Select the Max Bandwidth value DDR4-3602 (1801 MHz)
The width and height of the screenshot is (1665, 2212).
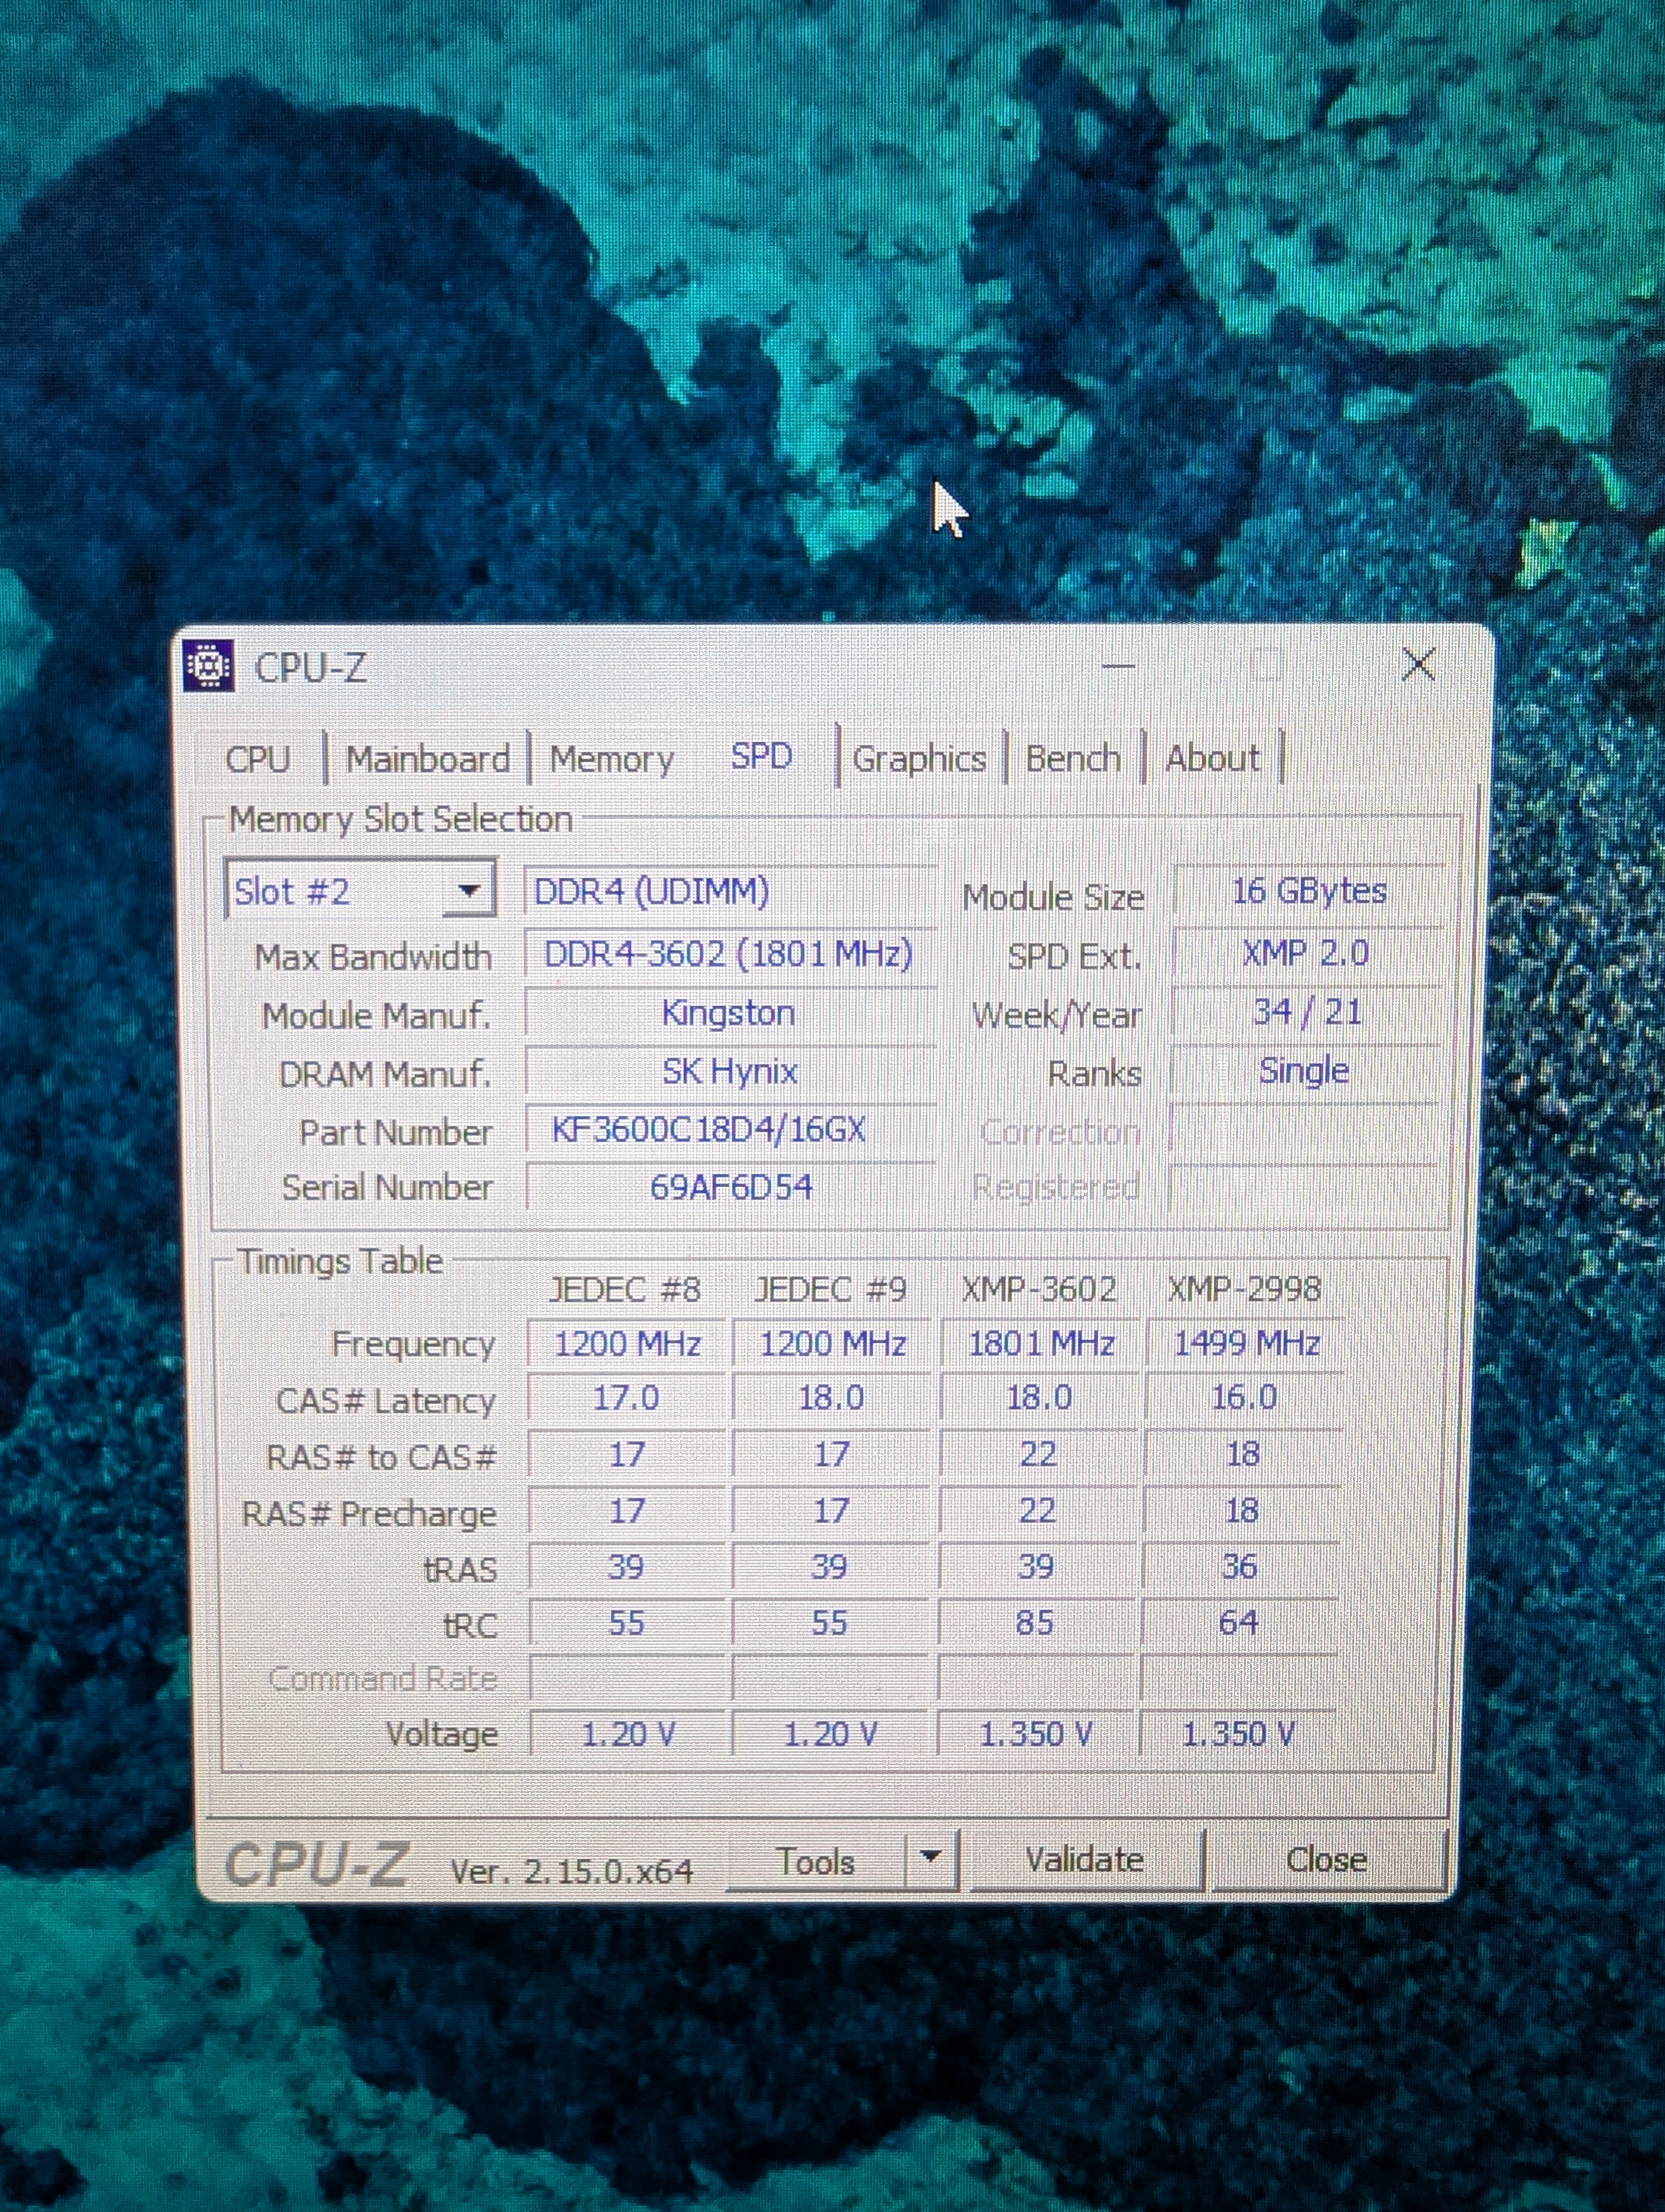click(730, 953)
